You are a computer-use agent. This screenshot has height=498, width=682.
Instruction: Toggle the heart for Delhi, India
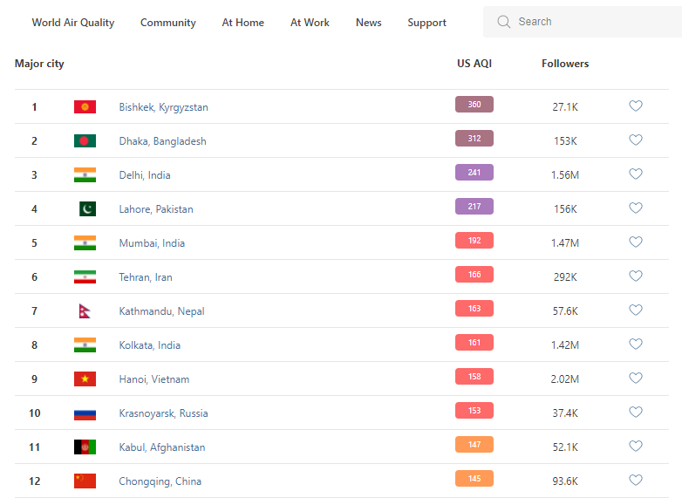click(x=636, y=174)
